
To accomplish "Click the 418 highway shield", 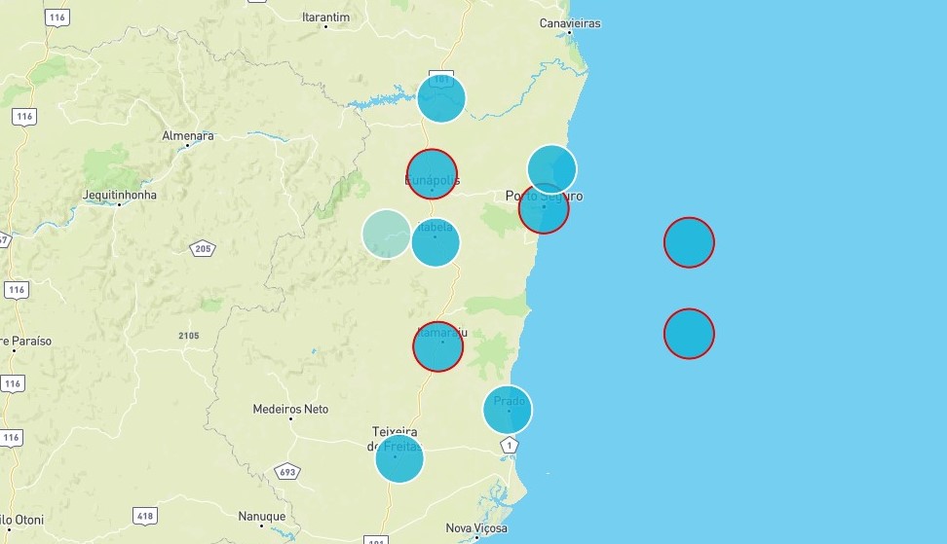I will pos(145,516).
